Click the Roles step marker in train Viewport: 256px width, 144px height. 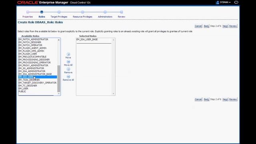pos(42,12)
